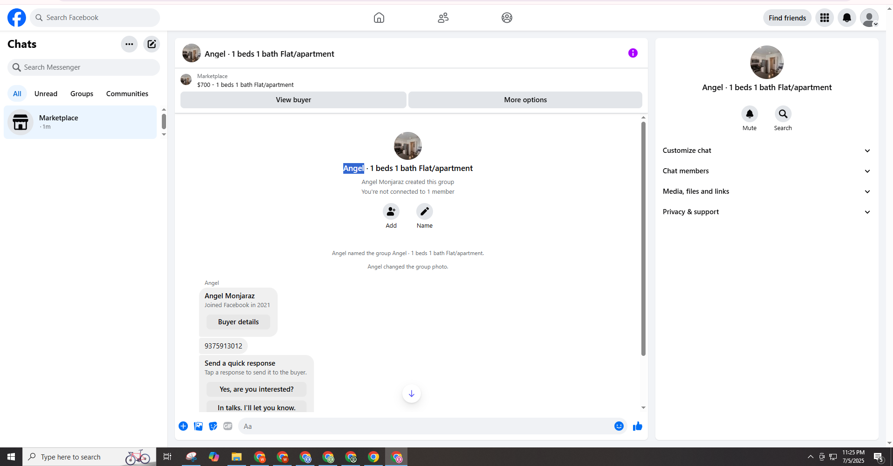Expand the Customize chat section
The height and width of the screenshot is (466, 893).
click(767, 151)
